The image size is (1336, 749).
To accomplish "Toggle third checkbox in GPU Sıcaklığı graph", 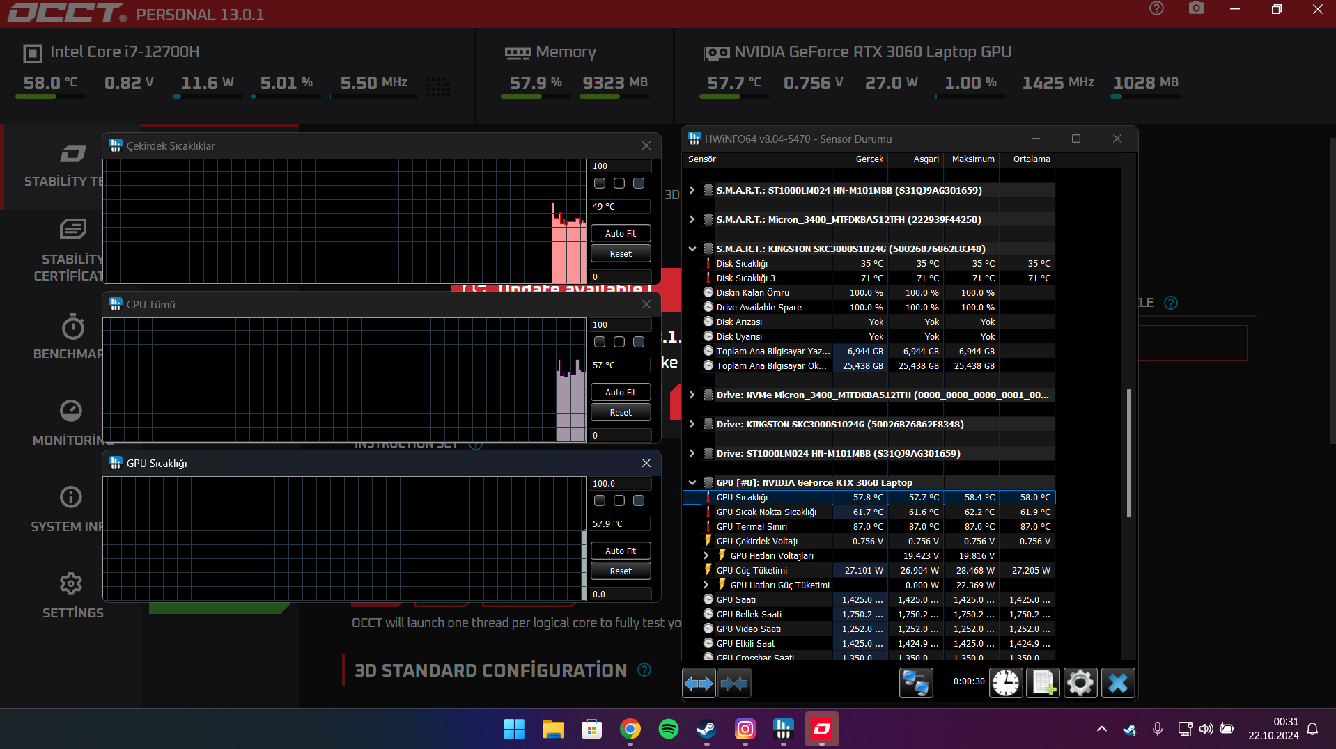I will tap(639, 500).
